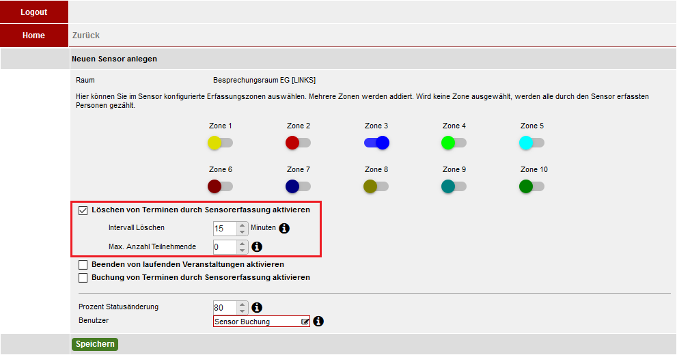Uncheck Löschen von Terminen durch Sensorerfassung
This screenshot has width=677, height=355.
click(83, 210)
